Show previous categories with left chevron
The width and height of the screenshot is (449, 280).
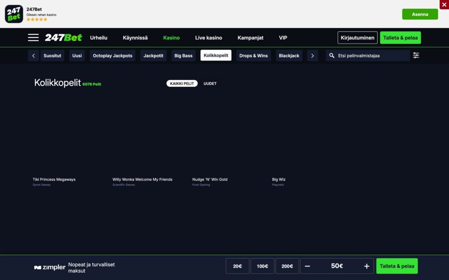tap(33, 56)
